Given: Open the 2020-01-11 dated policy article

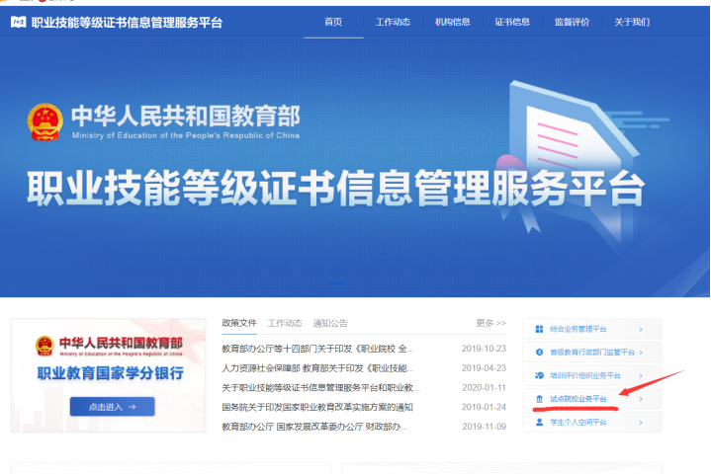Looking at the screenshot, I should (320, 388).
